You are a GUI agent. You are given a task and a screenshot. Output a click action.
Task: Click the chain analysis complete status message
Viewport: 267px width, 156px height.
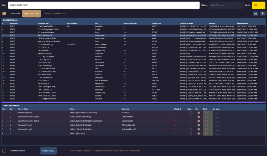tap(105, 151)
